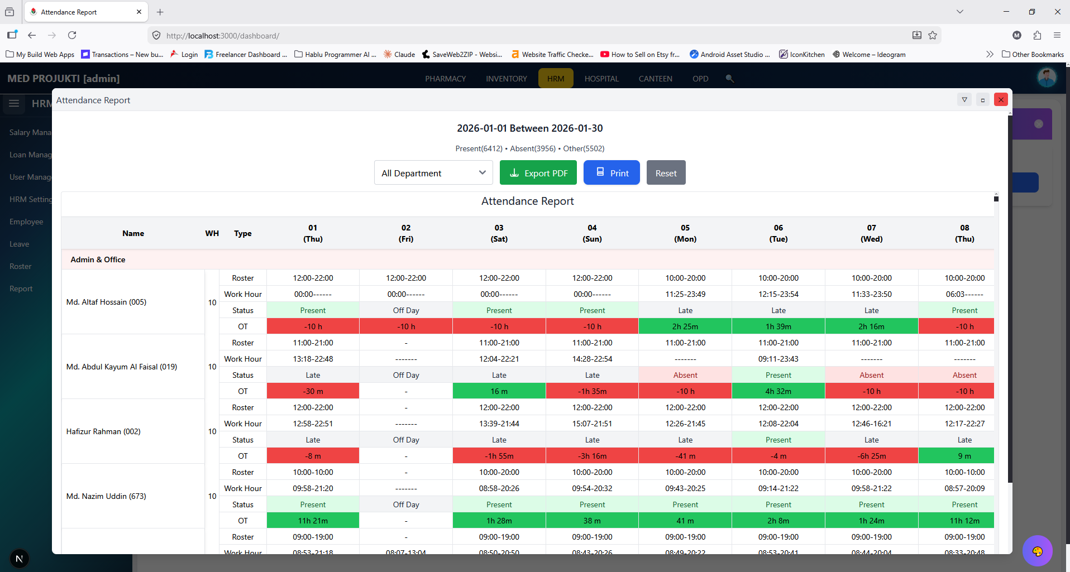This screenshot has width=1070, height=572.
Task: Click the round N badge icon
Action: click(20, 559)
